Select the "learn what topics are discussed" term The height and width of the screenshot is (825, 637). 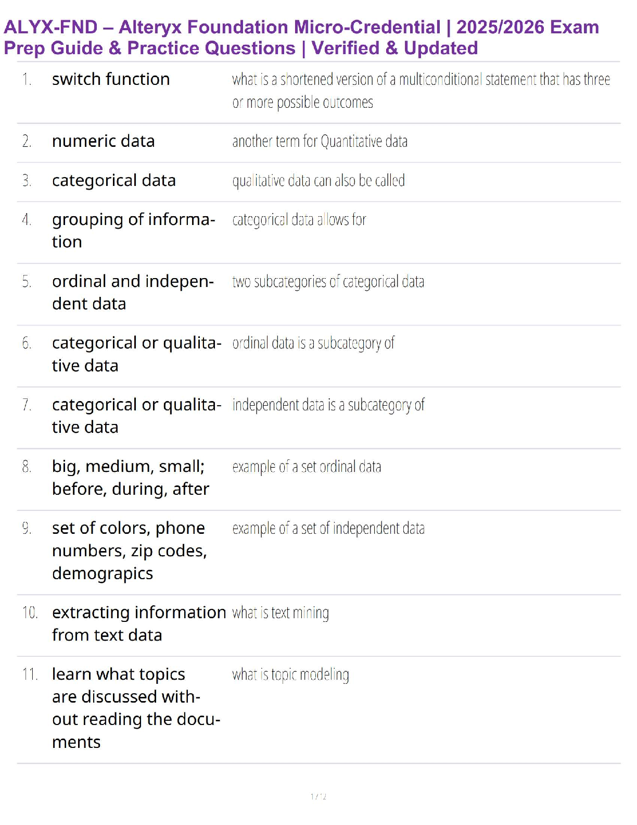[135, 707]
